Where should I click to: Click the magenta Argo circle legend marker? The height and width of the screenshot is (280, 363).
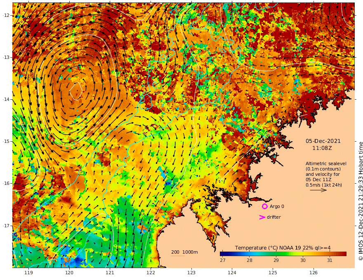pos(264,206)
